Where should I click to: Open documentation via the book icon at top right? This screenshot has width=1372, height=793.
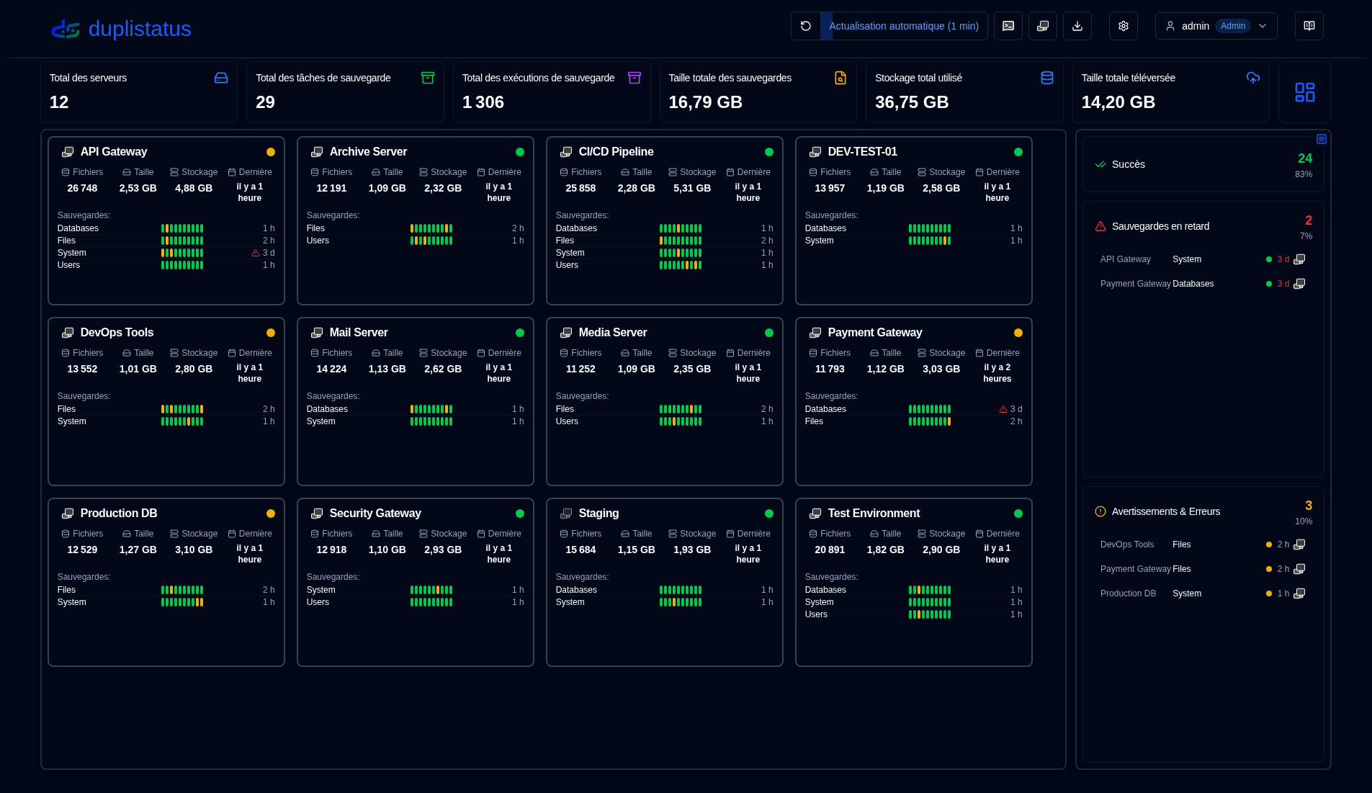click(x=1309, y=25)
